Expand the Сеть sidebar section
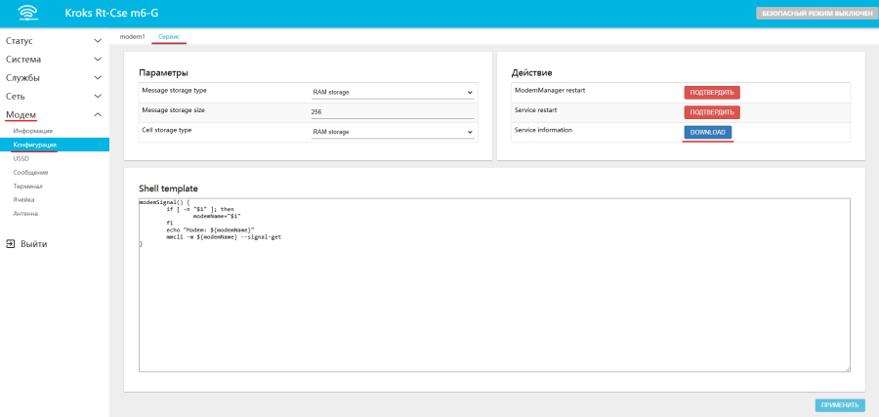 point(54,97)
